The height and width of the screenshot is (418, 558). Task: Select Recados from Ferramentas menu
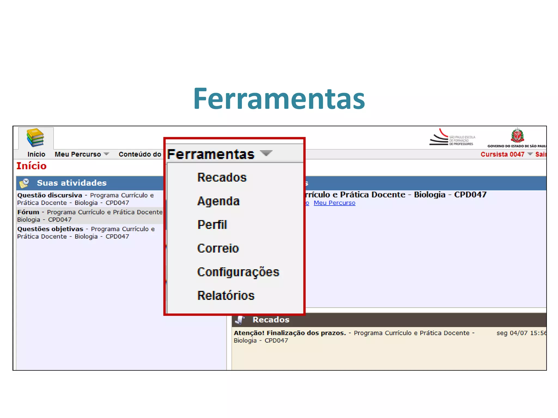pos(222,177)
